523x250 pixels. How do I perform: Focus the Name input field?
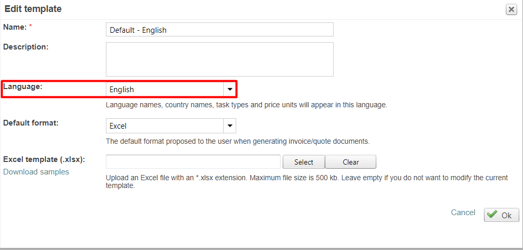click(x=220, y=30)
